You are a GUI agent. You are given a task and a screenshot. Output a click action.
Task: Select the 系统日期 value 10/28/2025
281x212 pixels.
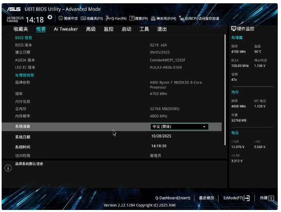click(161, 136)
